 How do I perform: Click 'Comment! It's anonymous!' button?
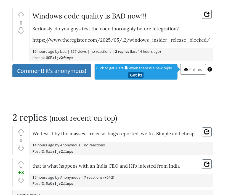(52, 71)
